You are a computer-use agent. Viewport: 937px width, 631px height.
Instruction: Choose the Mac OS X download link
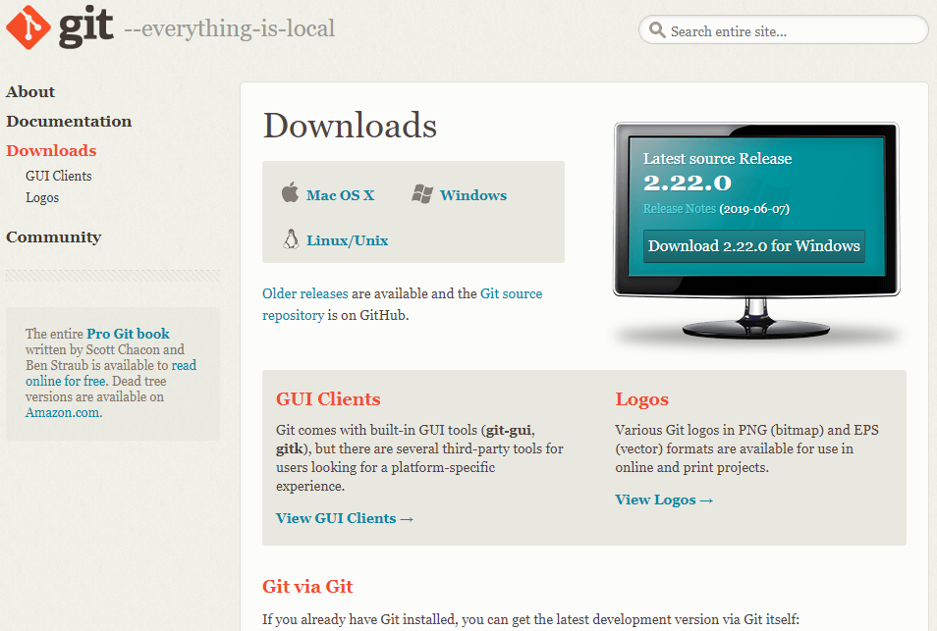[x=341, y=195]
